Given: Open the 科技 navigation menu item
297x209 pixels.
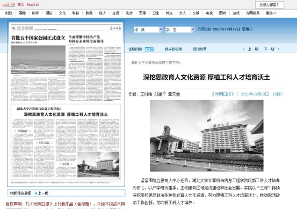Looking at the screenshot, I should click(76, 13).
